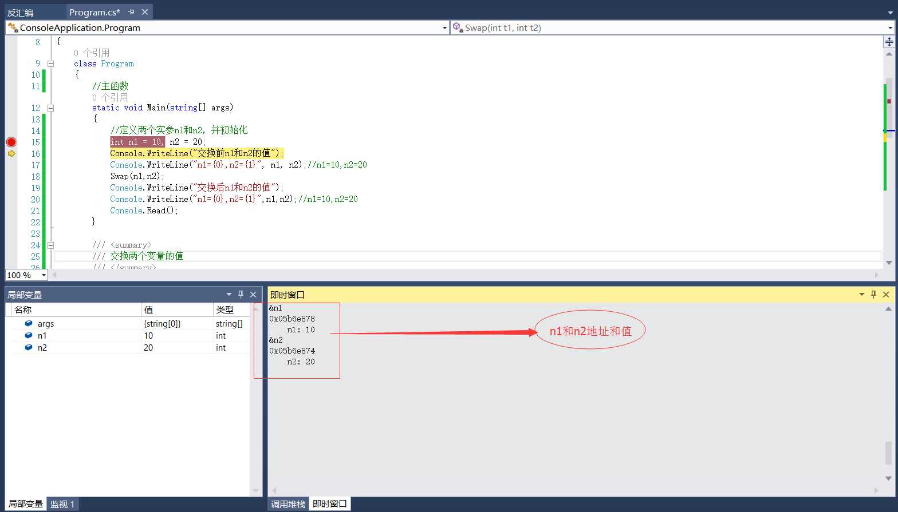Click the n2 variable icon

29,347
